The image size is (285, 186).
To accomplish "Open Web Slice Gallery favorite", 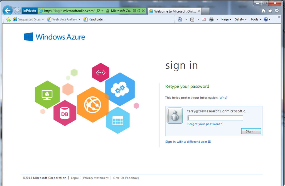I will click(62, 19).
